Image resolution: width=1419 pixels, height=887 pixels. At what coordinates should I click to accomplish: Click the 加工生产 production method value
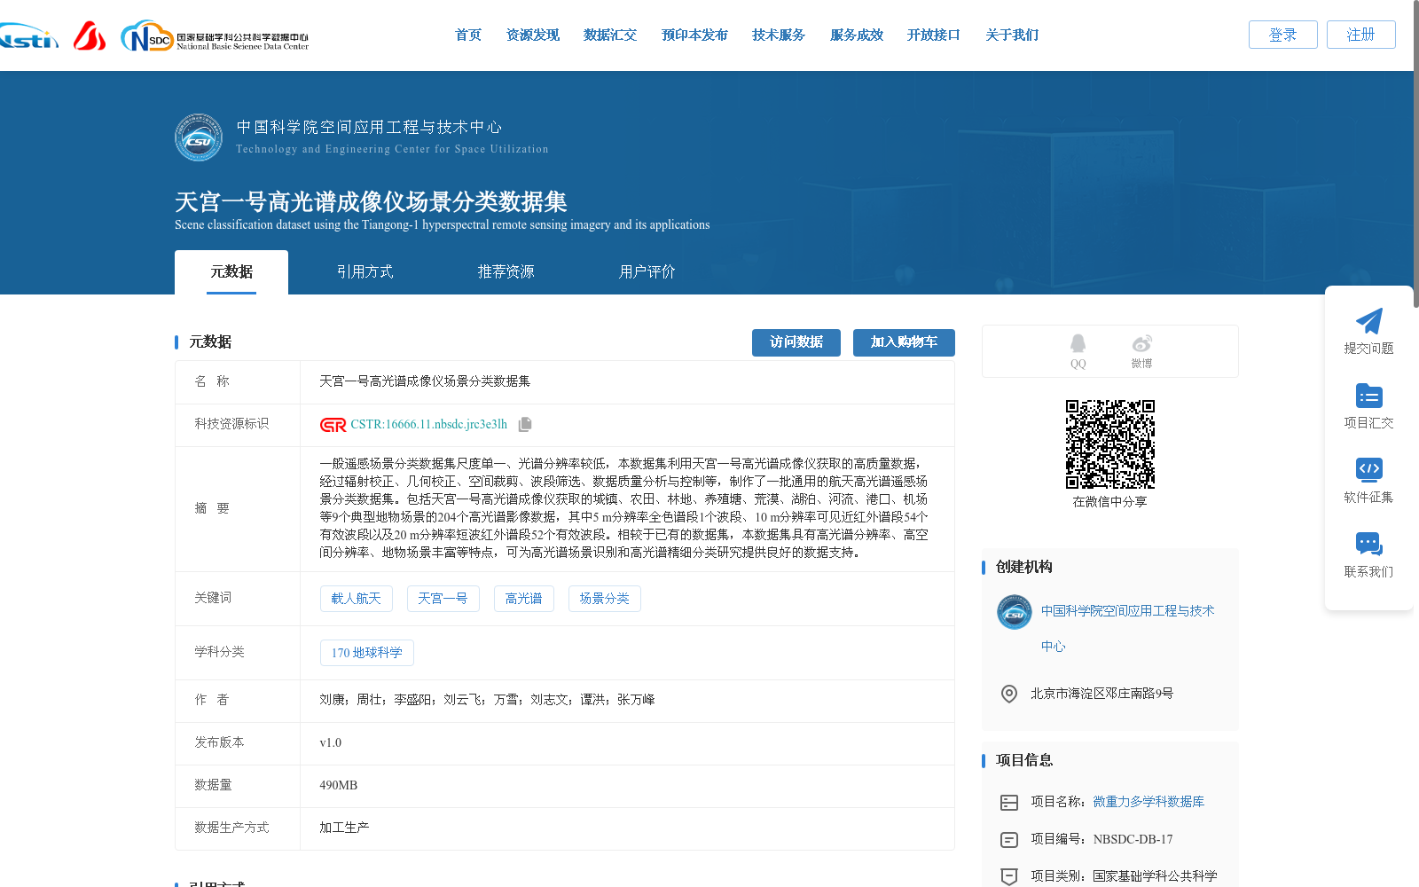point(345,828)
